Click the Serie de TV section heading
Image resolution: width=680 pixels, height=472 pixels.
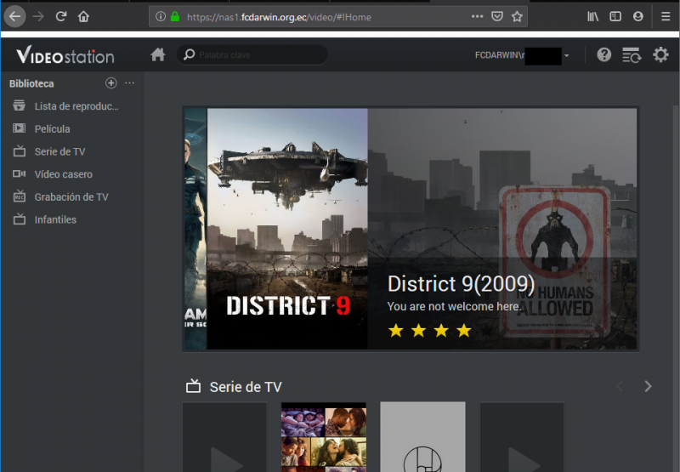(246, 387)
